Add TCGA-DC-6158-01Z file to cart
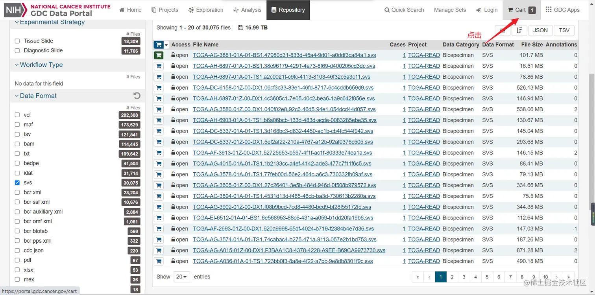595x295 pixels. [159, 88]
